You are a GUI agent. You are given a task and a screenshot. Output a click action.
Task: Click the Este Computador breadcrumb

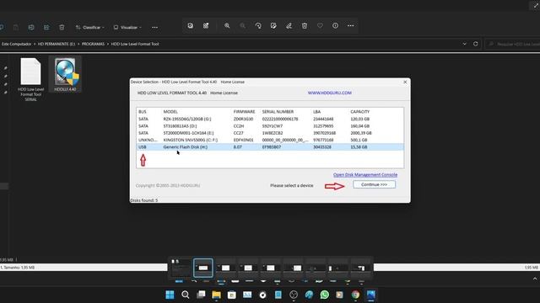(16, 44)
